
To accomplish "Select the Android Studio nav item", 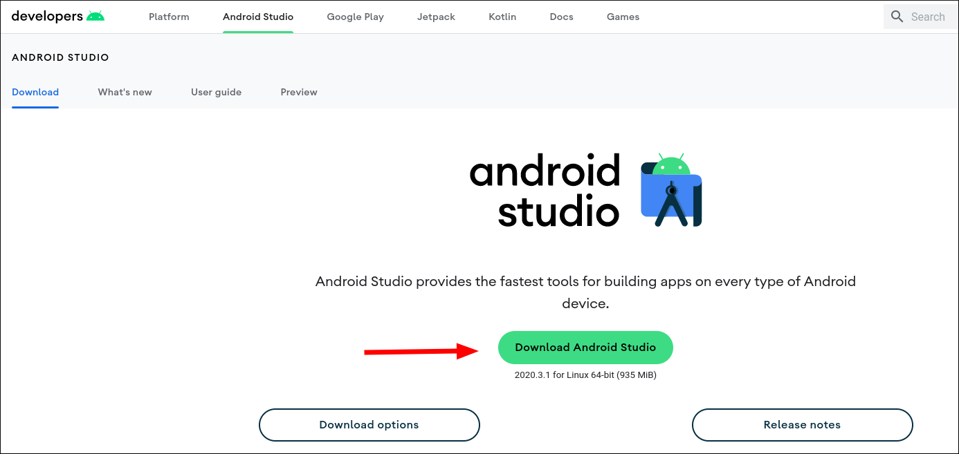I will (x=258, y=17).
